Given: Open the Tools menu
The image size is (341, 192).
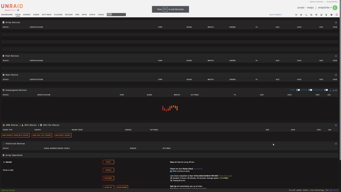Looking at the screenshot, I should pos(101,15).
